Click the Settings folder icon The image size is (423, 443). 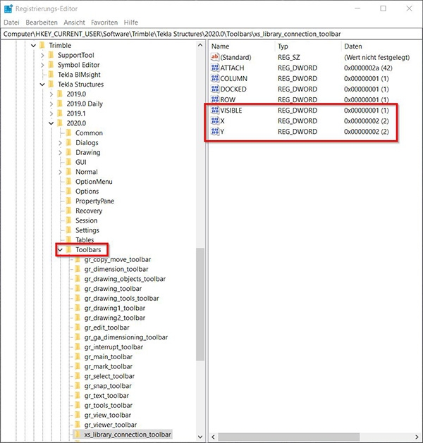tap(68, 230)
